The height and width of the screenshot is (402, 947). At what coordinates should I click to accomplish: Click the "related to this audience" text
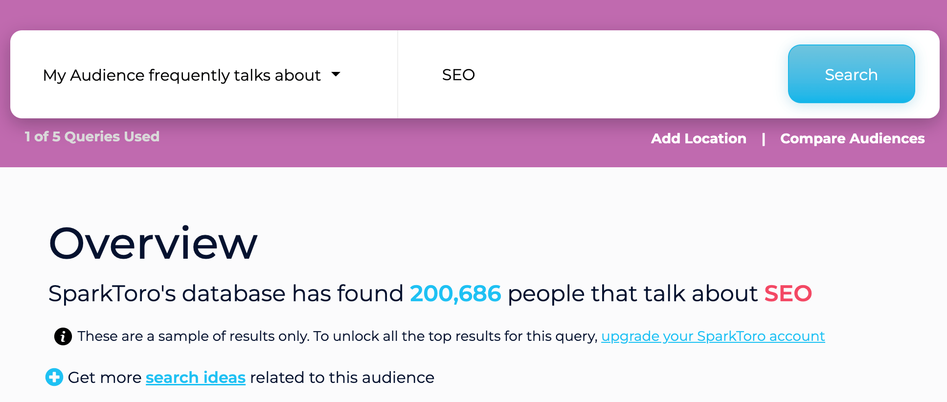point(342,378)
